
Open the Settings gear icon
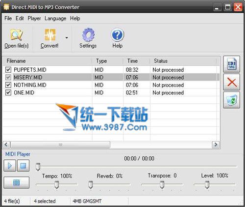88,35
